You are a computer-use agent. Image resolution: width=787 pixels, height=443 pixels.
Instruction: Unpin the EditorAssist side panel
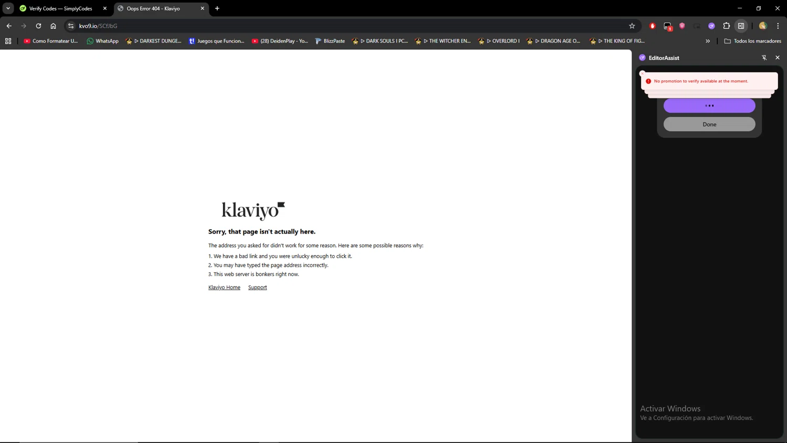coord(764,58)
